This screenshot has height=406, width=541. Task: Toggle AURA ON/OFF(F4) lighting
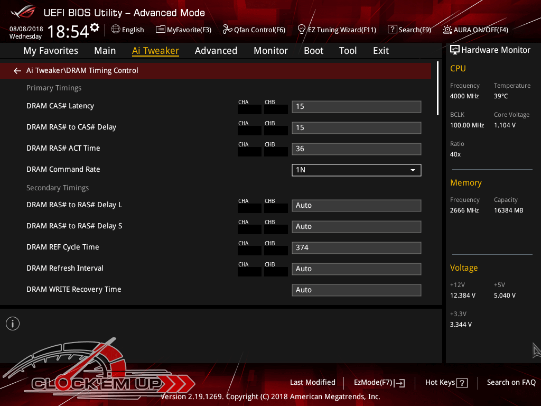pyautogui.click(x=475, y=30)
